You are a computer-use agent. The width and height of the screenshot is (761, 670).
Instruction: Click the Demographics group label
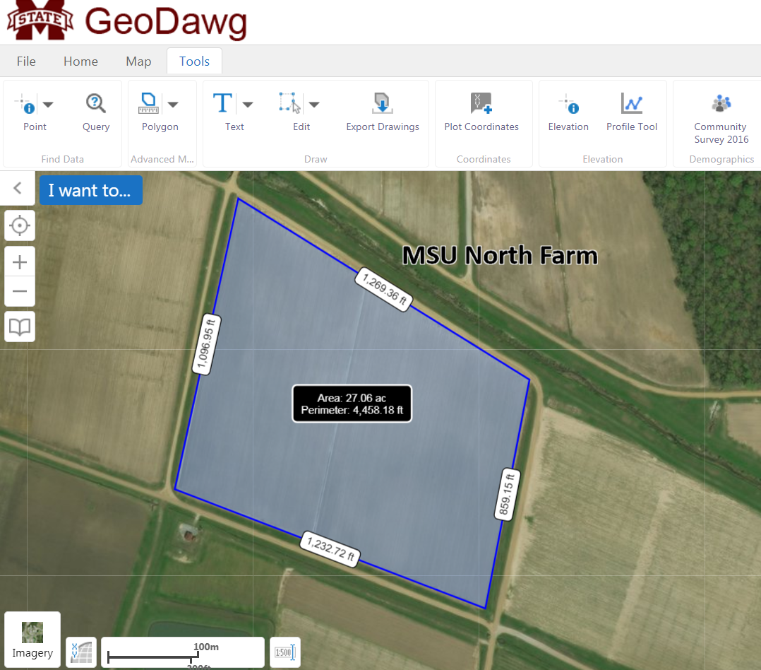(721, 159)
